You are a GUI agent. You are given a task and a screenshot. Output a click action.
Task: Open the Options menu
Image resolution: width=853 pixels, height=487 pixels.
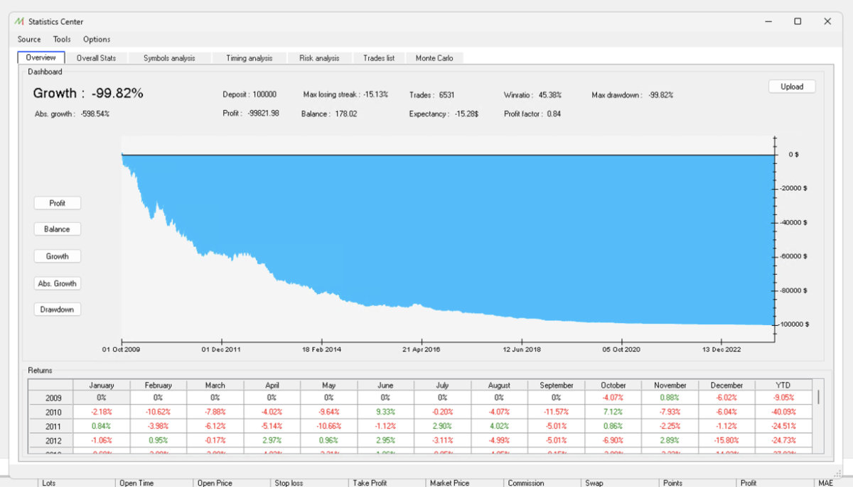[x=97, y=40]
